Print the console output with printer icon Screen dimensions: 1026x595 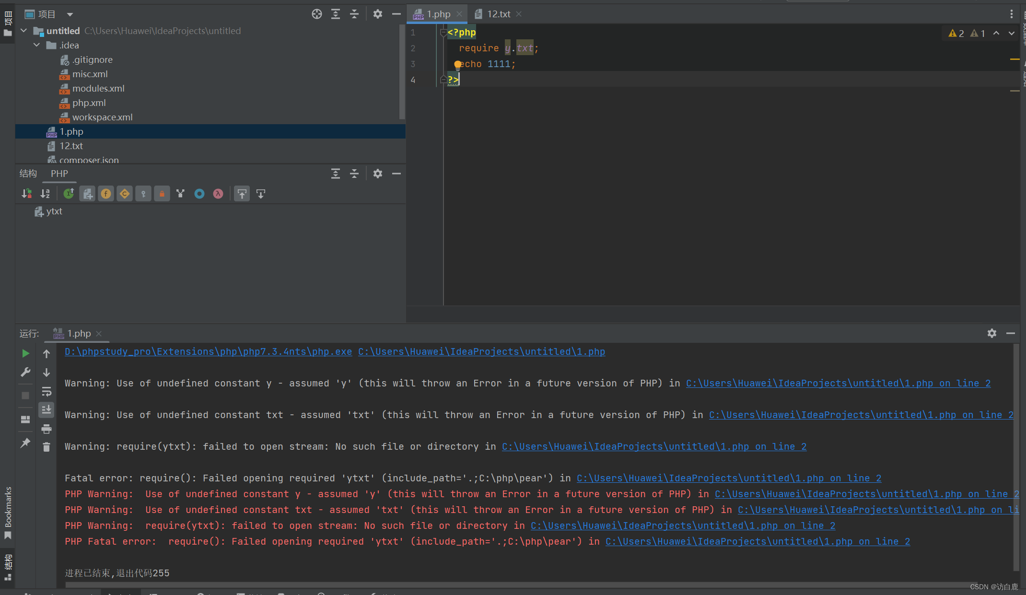coord(47,429)
